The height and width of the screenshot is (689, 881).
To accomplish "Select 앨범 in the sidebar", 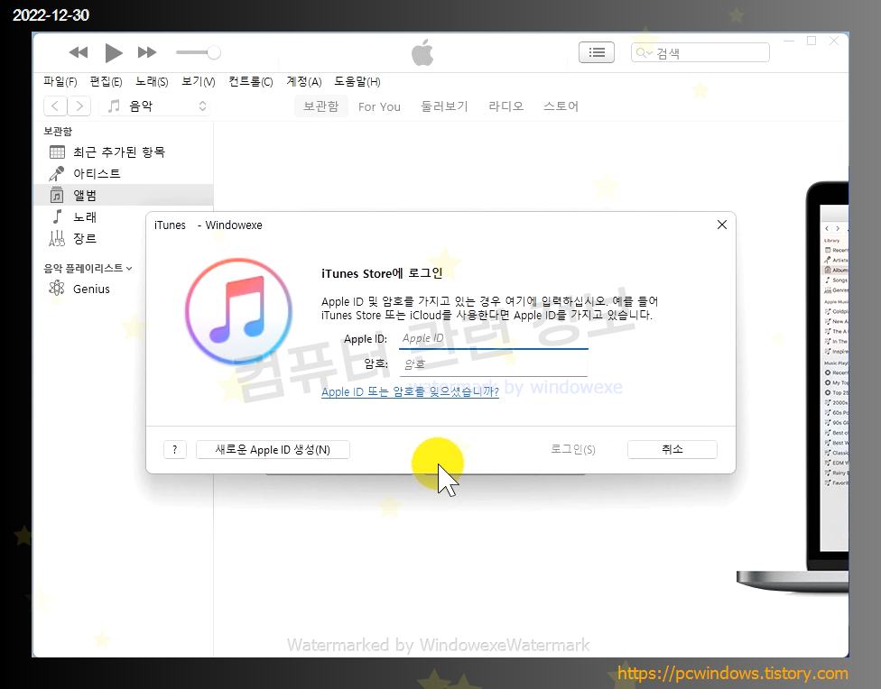I will point(124,195).
